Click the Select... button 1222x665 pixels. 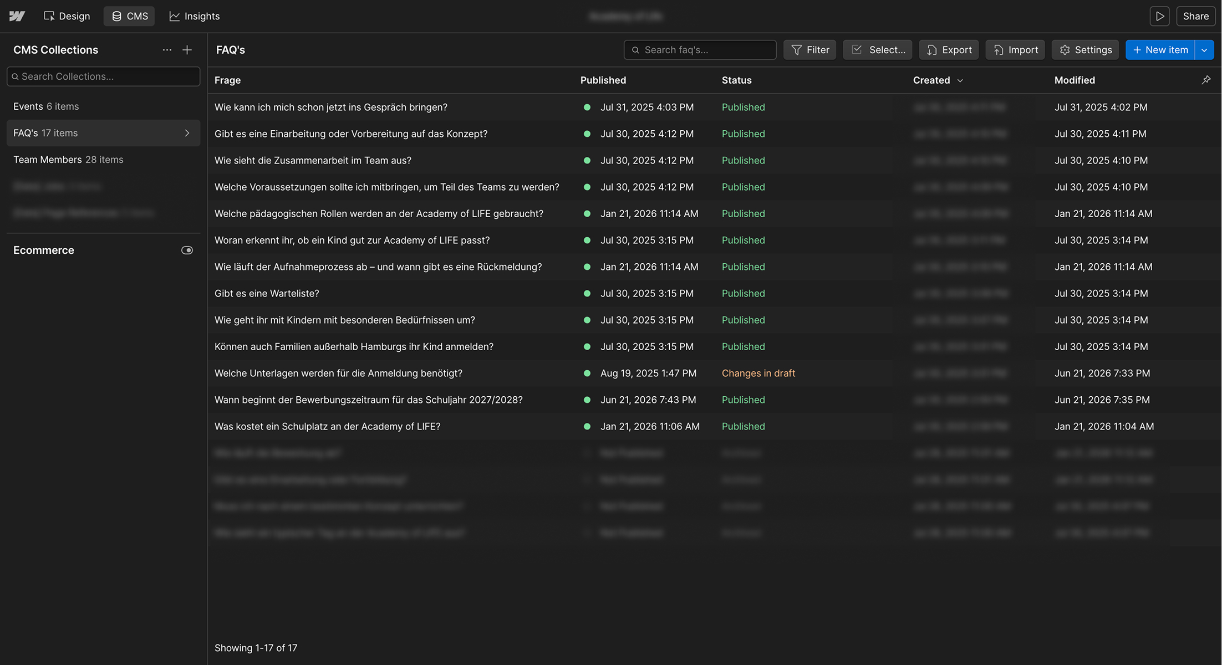[878, 50]
